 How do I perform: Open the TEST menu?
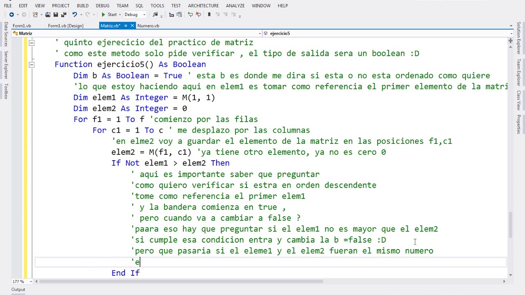tap(176, 6)
